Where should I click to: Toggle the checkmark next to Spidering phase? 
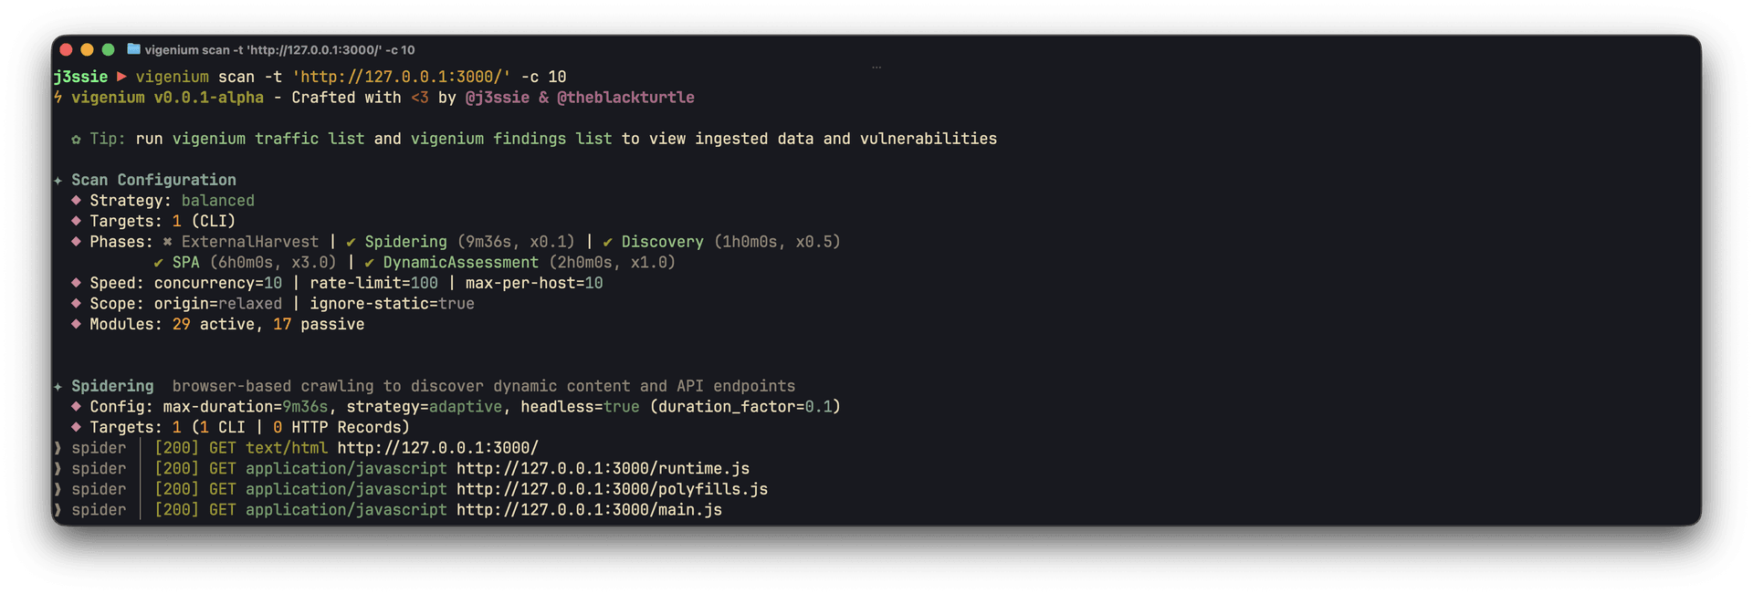tap(350, 241)
